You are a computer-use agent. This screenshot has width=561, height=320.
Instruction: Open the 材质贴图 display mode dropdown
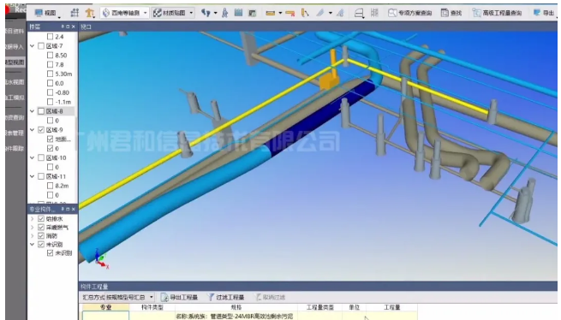pyautogui.click(x=173, y=13)
